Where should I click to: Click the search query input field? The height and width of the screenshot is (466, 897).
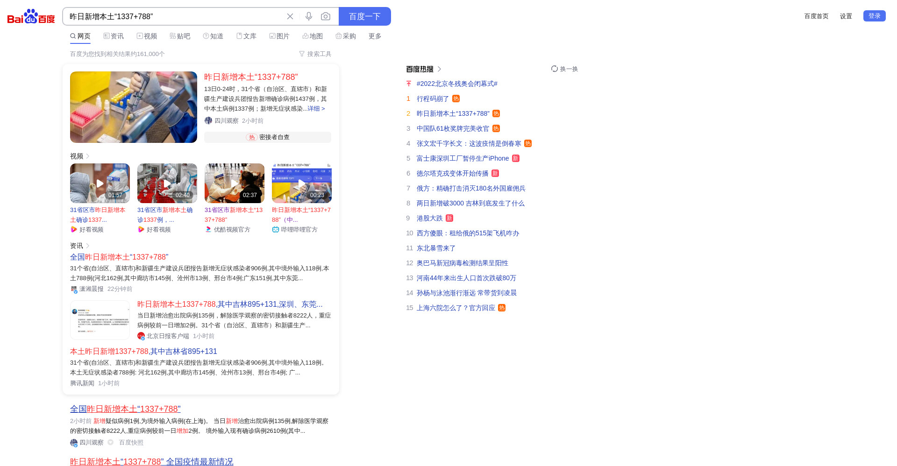tap(175, 16)
